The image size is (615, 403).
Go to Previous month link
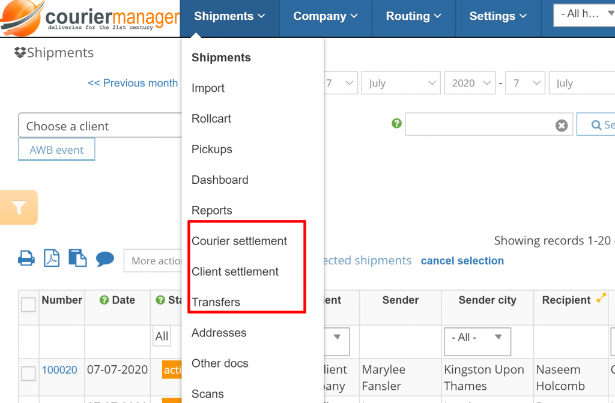click(133, 83)
